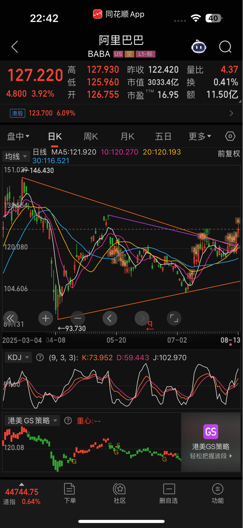Open the 盘中 session dropdown

coord(18,136)
